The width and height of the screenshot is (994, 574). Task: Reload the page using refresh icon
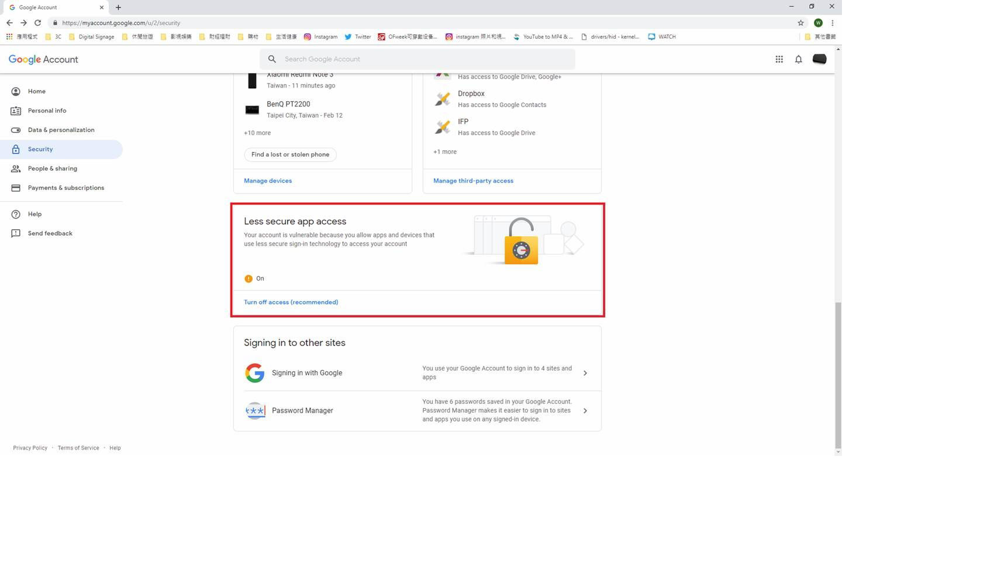point(37,23)
